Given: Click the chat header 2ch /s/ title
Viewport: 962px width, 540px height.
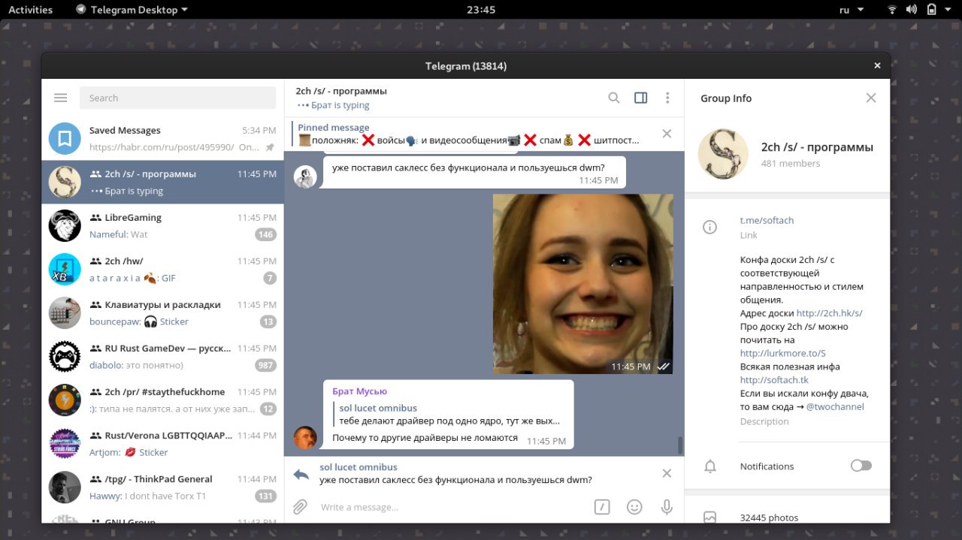Looking at the screenshot, I should [341, 91].
